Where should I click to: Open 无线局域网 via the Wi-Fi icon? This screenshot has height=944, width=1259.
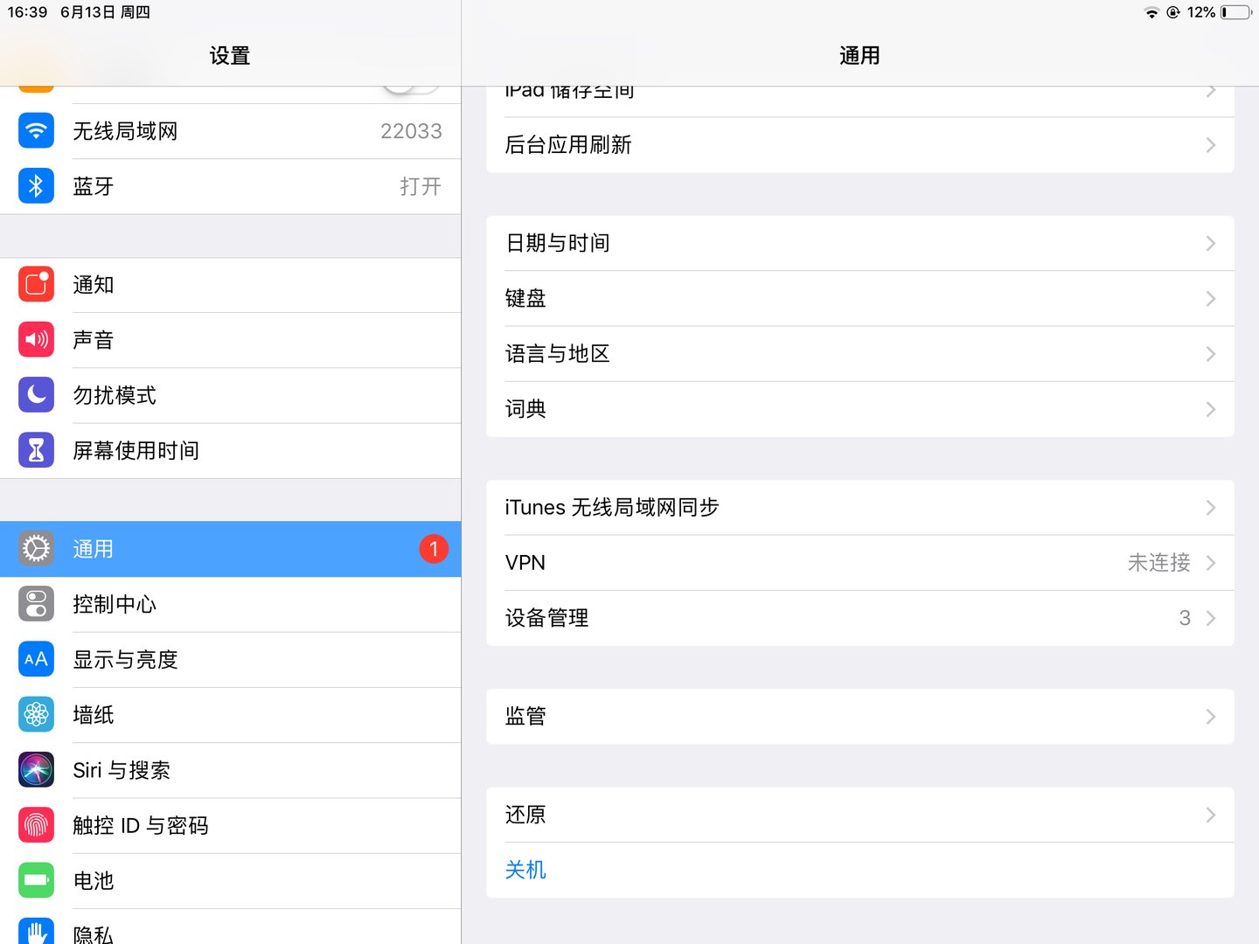pos(36,130)
